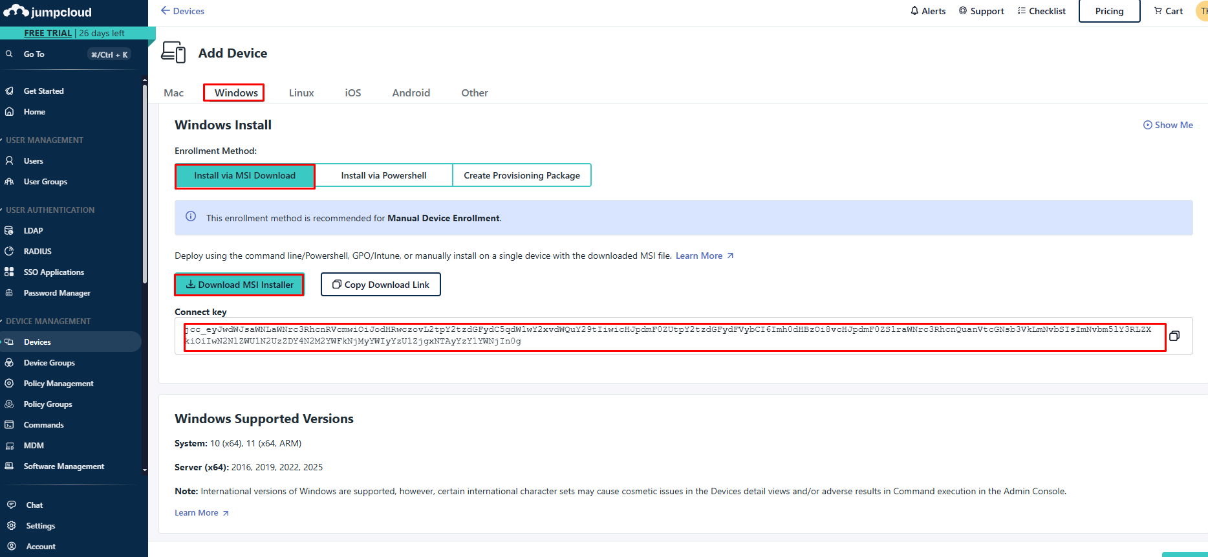Click Copy Download Link button
The height and width of the screenshot is (557, 1208).
(x=381, y=285)
